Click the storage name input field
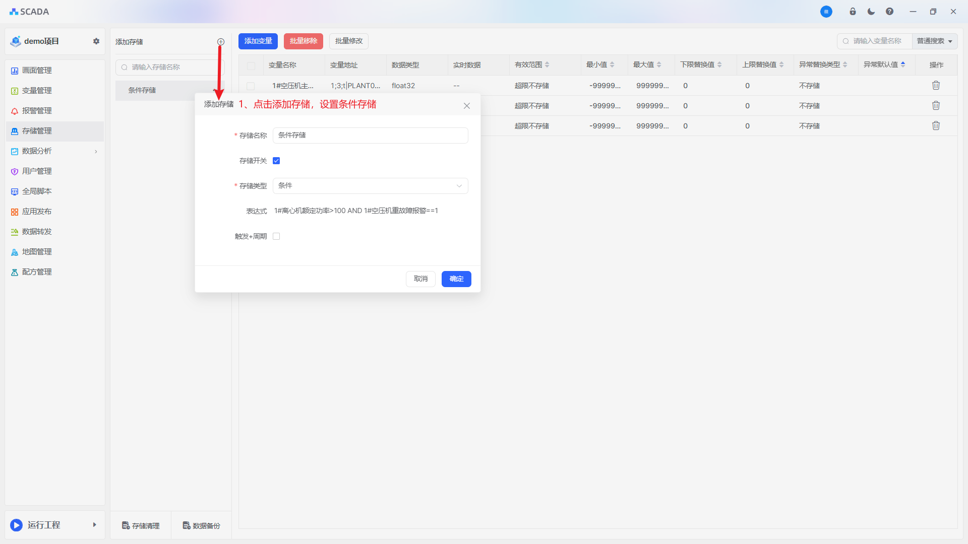The height and width of the screenshot is (544, 968). [x=370, y=135]
